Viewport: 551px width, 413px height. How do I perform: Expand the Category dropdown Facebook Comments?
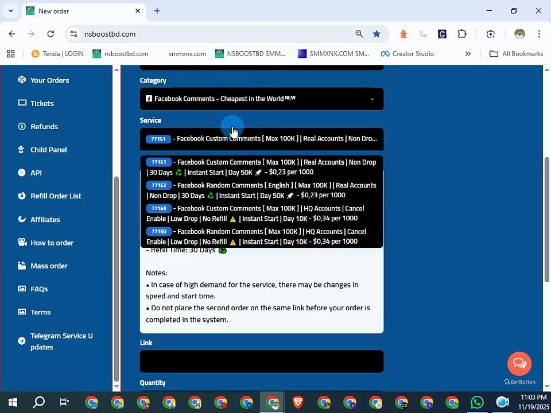click(262, 99)
